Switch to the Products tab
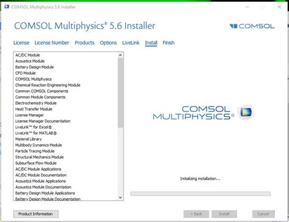This screenshot has height=222, width=289. click(x=85, y=43)
